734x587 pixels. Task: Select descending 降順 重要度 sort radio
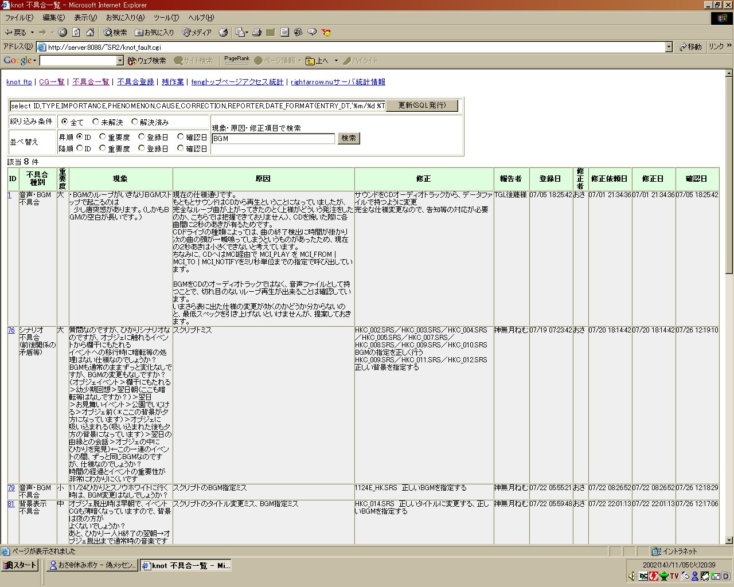tap(103, 148)
